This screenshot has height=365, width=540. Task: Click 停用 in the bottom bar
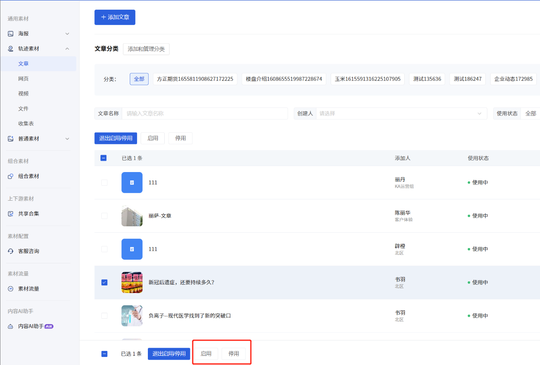click(234, 354)
